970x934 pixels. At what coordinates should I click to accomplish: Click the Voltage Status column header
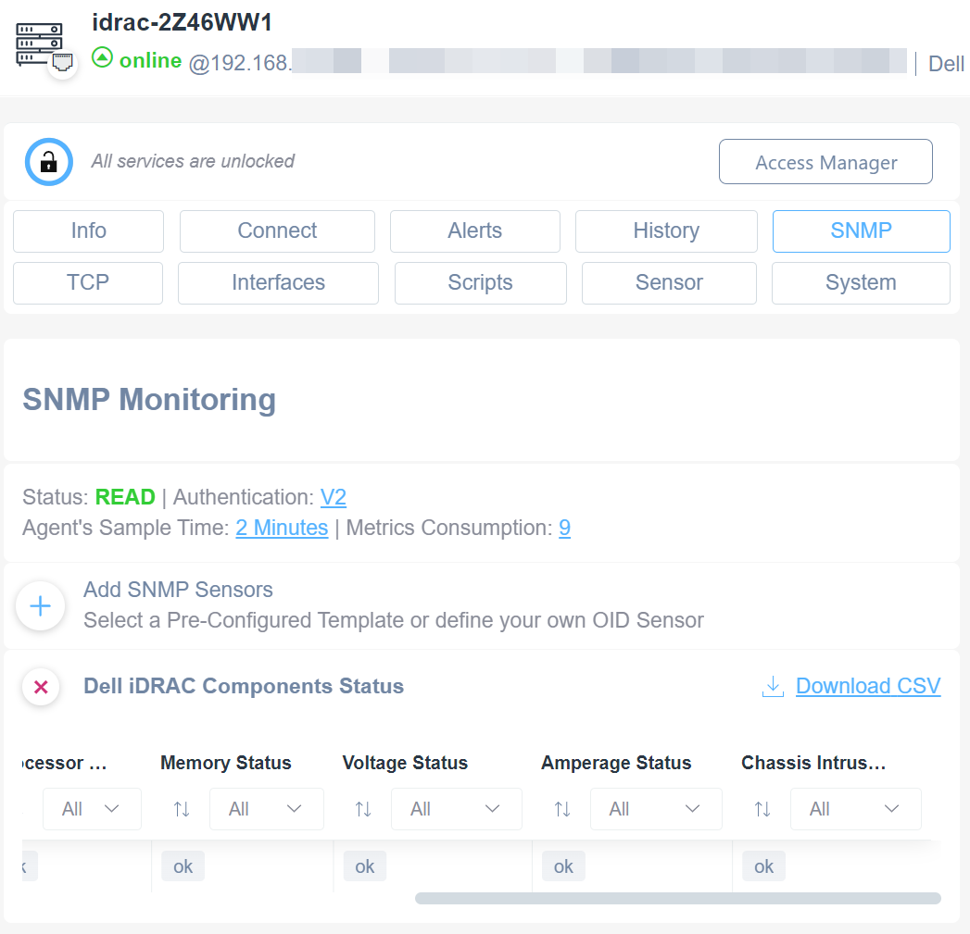pyautogui.click(x=405, y=763)
